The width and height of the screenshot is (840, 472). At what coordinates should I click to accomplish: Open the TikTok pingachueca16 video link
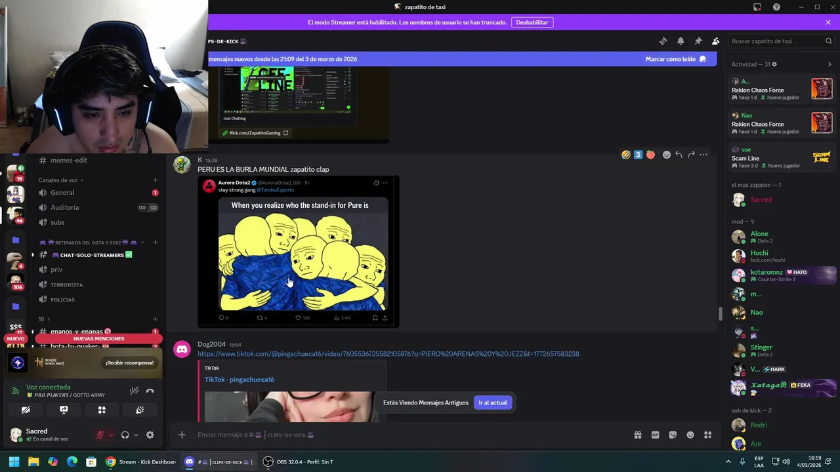[x=388, y=354]
